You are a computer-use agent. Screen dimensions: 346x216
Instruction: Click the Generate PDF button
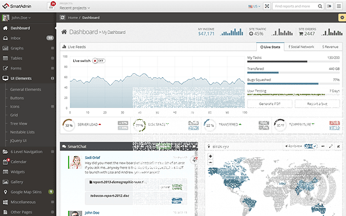pyautogui.click(x=270, y=104)
